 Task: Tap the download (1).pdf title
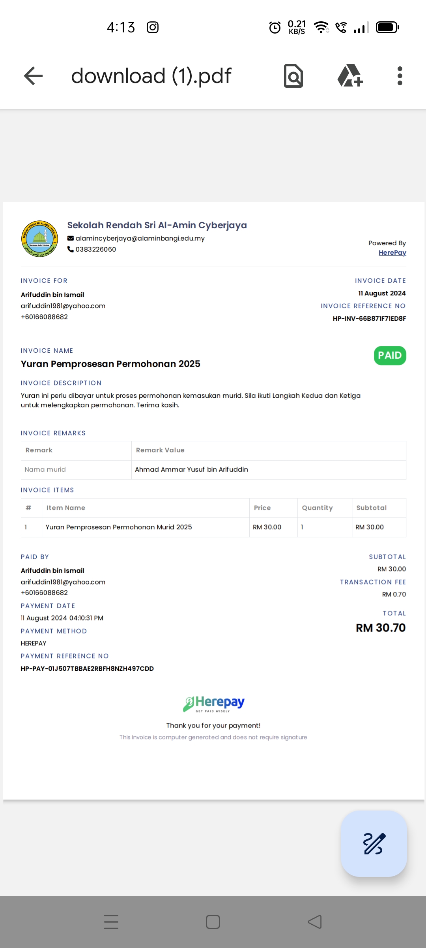(x=151, y=76)
